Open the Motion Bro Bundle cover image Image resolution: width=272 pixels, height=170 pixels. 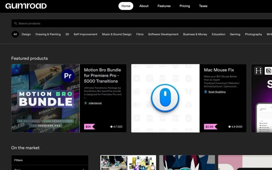(45, 98)
